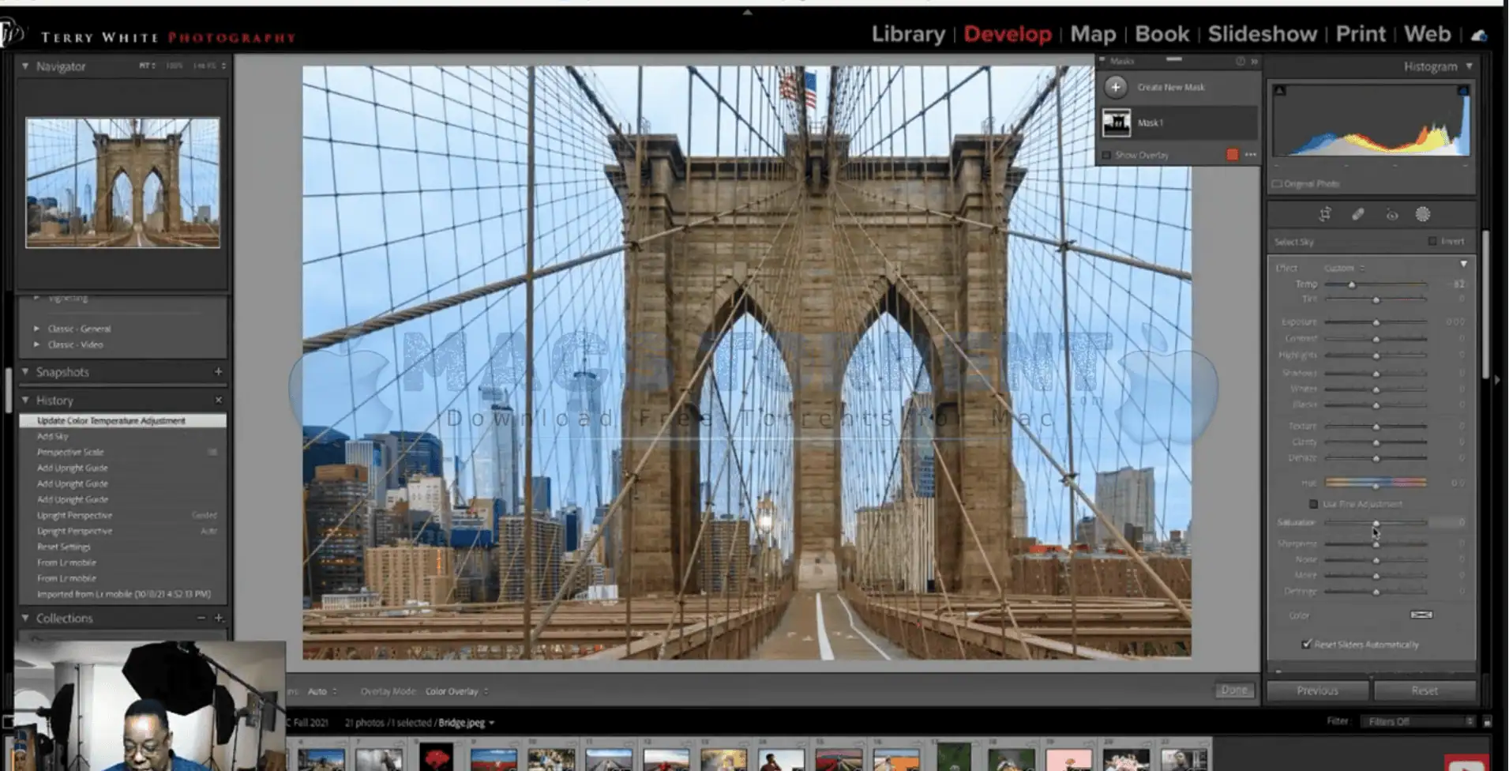Switch to the Develop module

[x=1008, y=34]
